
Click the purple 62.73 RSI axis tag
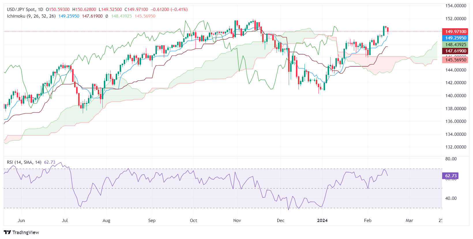point(451,176)
